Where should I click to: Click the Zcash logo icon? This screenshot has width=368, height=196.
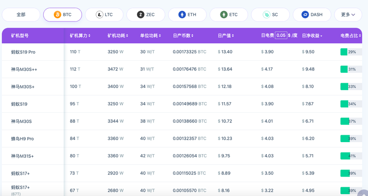pos(141,15)
